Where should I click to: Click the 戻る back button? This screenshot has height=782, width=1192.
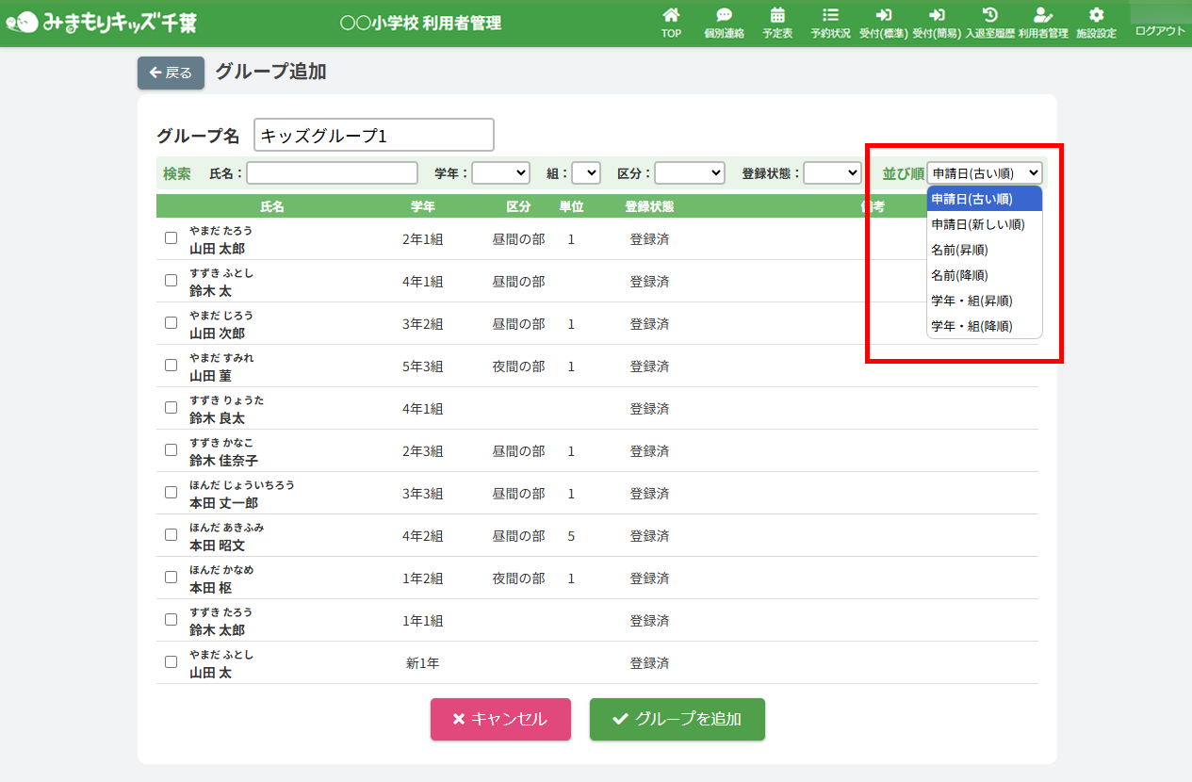coord(171,73)
